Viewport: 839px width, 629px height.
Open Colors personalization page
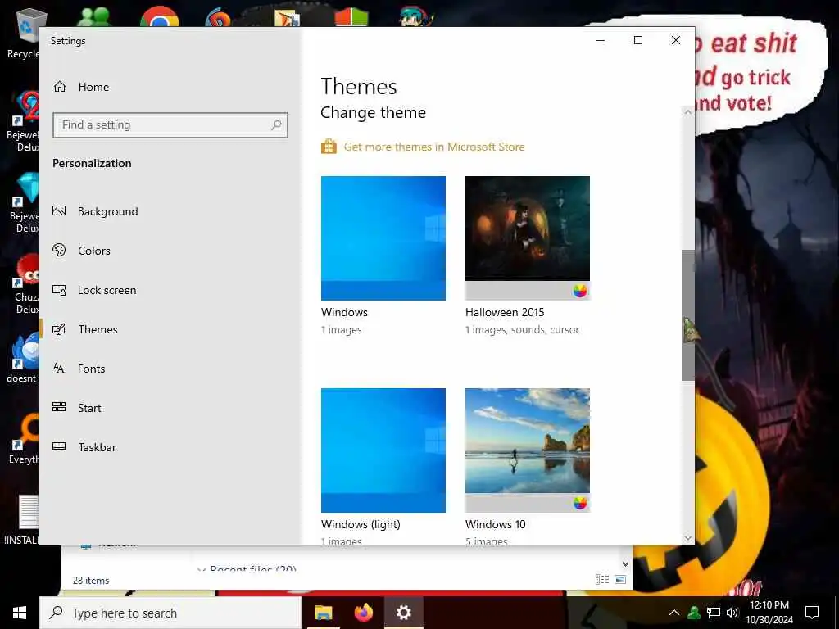[x=93, y=251]
